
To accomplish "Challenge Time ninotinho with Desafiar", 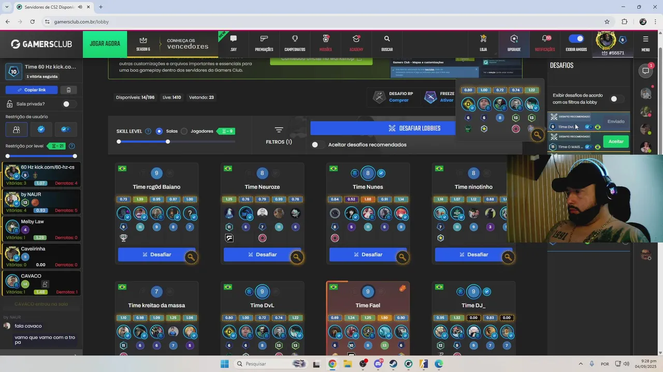I will [x=474, y=254].
